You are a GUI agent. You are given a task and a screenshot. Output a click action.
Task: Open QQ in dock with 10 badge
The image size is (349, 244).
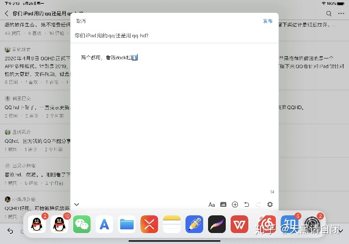pos(59,224)
